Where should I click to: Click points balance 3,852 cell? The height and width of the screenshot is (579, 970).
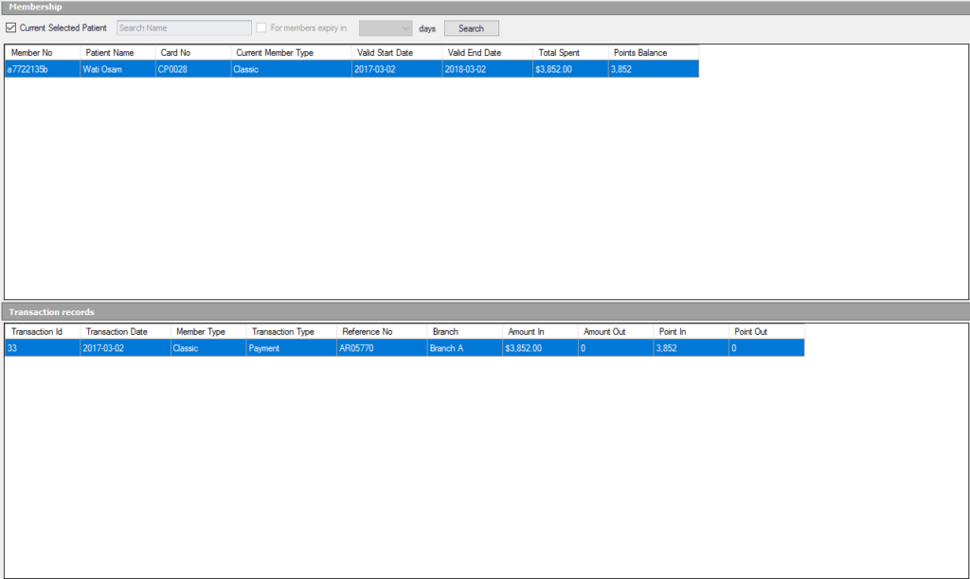(654, 69)
